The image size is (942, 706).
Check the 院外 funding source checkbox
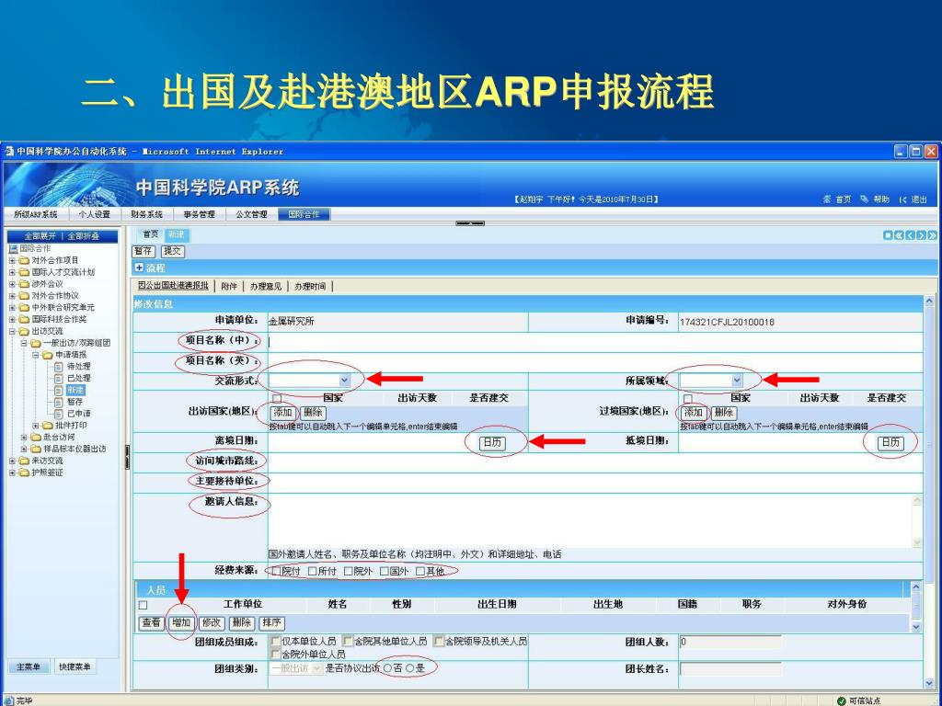[x=349, y=571]
